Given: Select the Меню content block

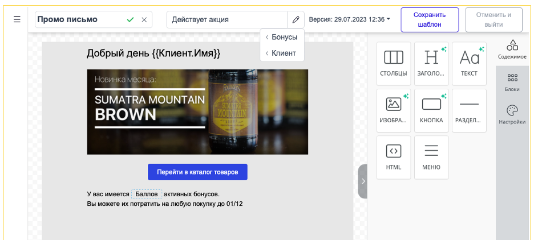Looking at the screenshot, I should pos(431,158).
